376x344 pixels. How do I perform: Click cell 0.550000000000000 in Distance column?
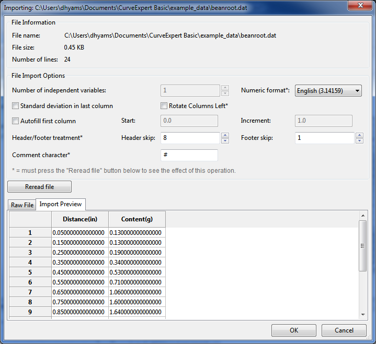[80, 282]
